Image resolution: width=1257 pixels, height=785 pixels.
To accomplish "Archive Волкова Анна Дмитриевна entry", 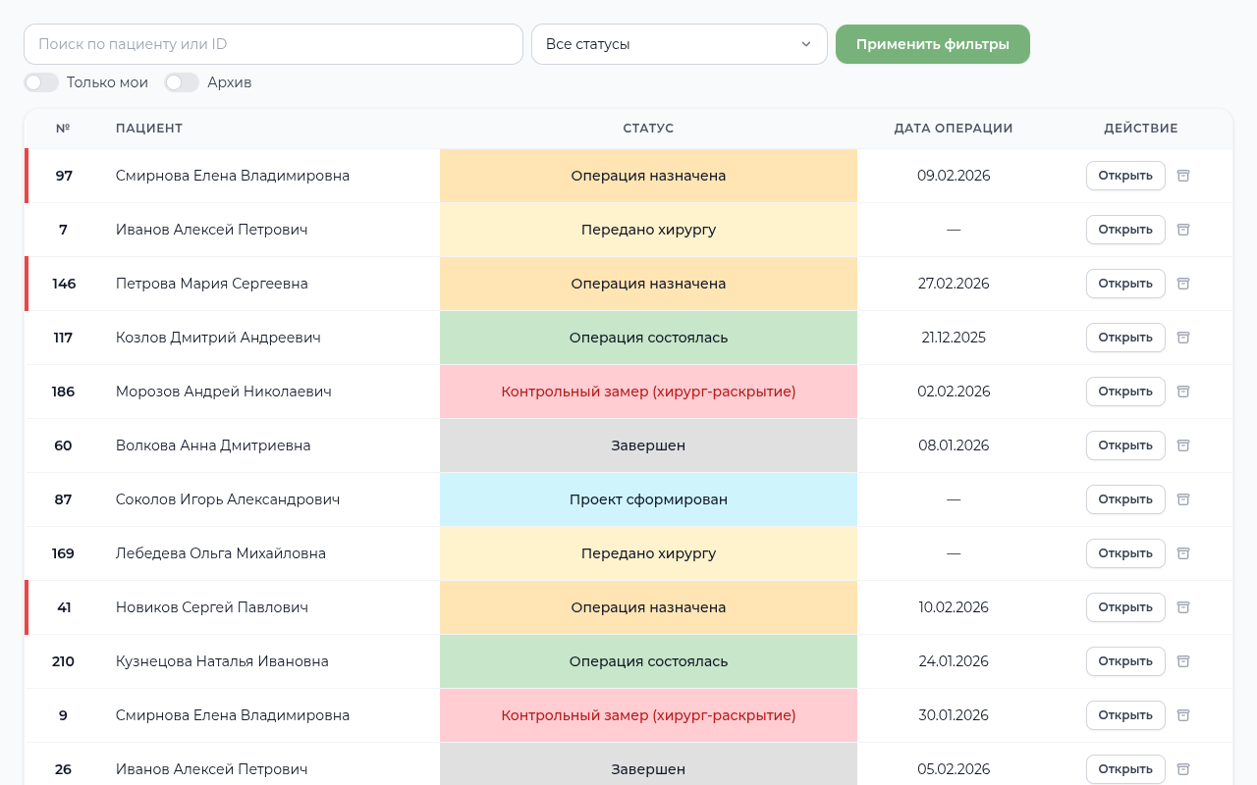I will tap(1183, 445).
